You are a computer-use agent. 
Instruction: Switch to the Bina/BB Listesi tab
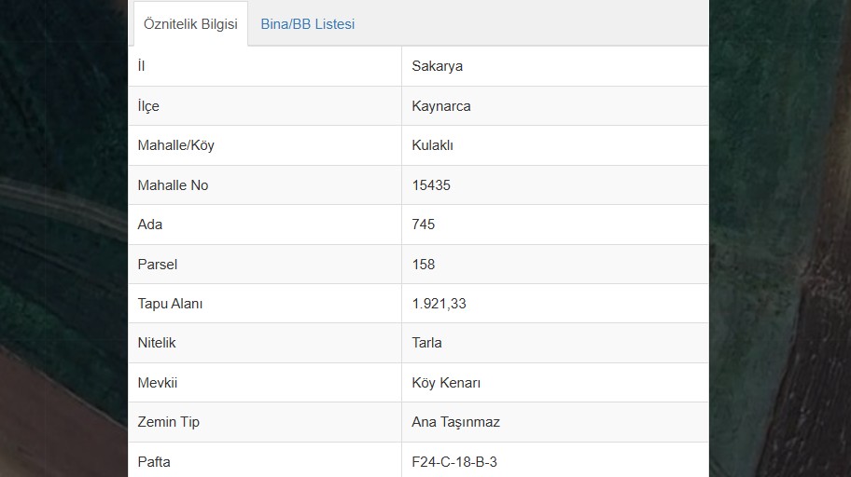coord(308,24)
